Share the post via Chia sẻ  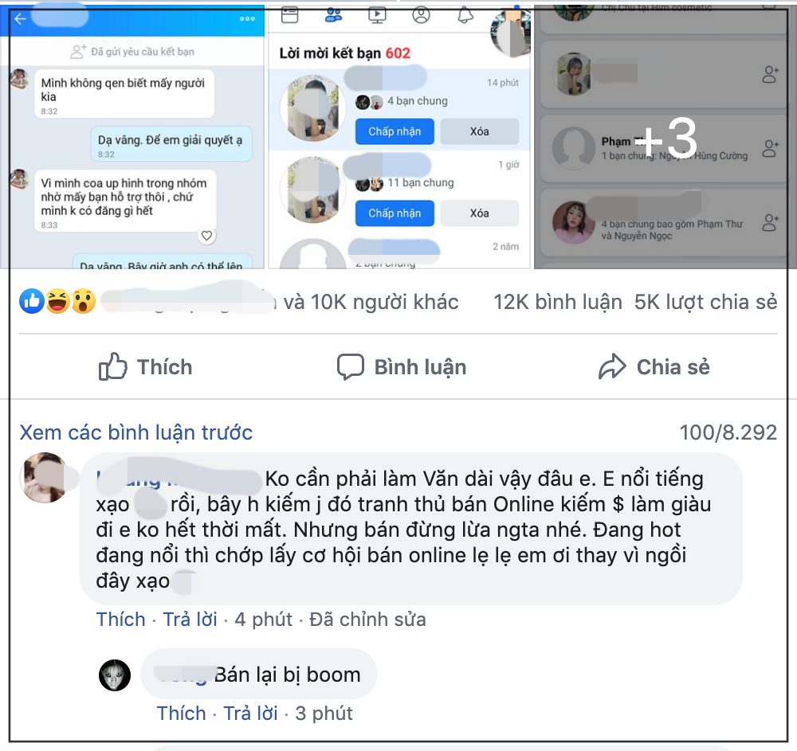point(654,366)
